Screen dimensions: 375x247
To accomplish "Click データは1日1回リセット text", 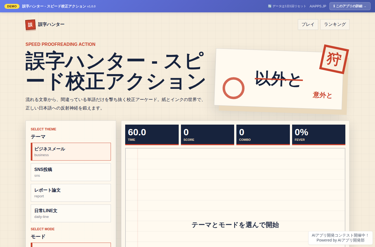I will pyautogui.click(x=289, y=6).
